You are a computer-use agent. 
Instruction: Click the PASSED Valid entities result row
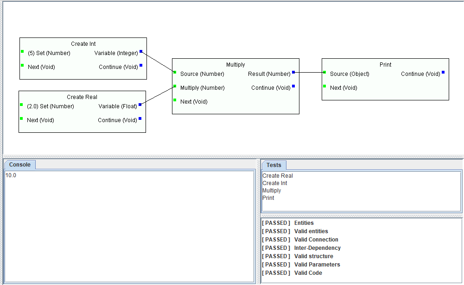pos(295,231)
